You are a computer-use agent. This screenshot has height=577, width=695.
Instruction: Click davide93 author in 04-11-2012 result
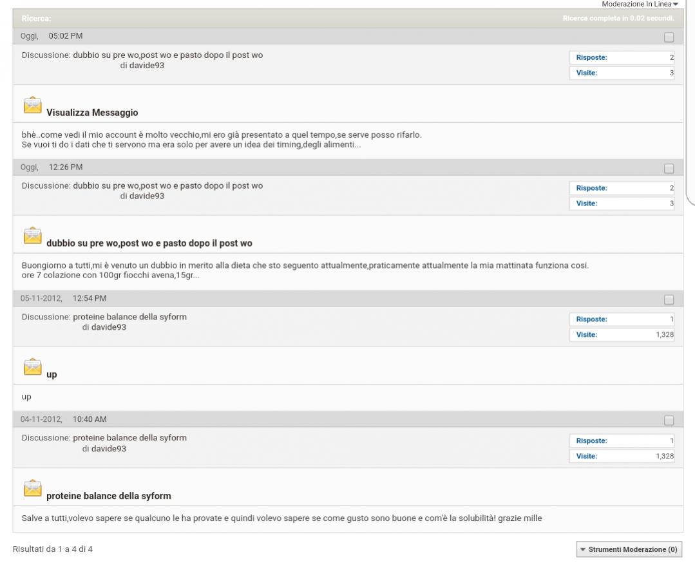click(x=108, y=448)
